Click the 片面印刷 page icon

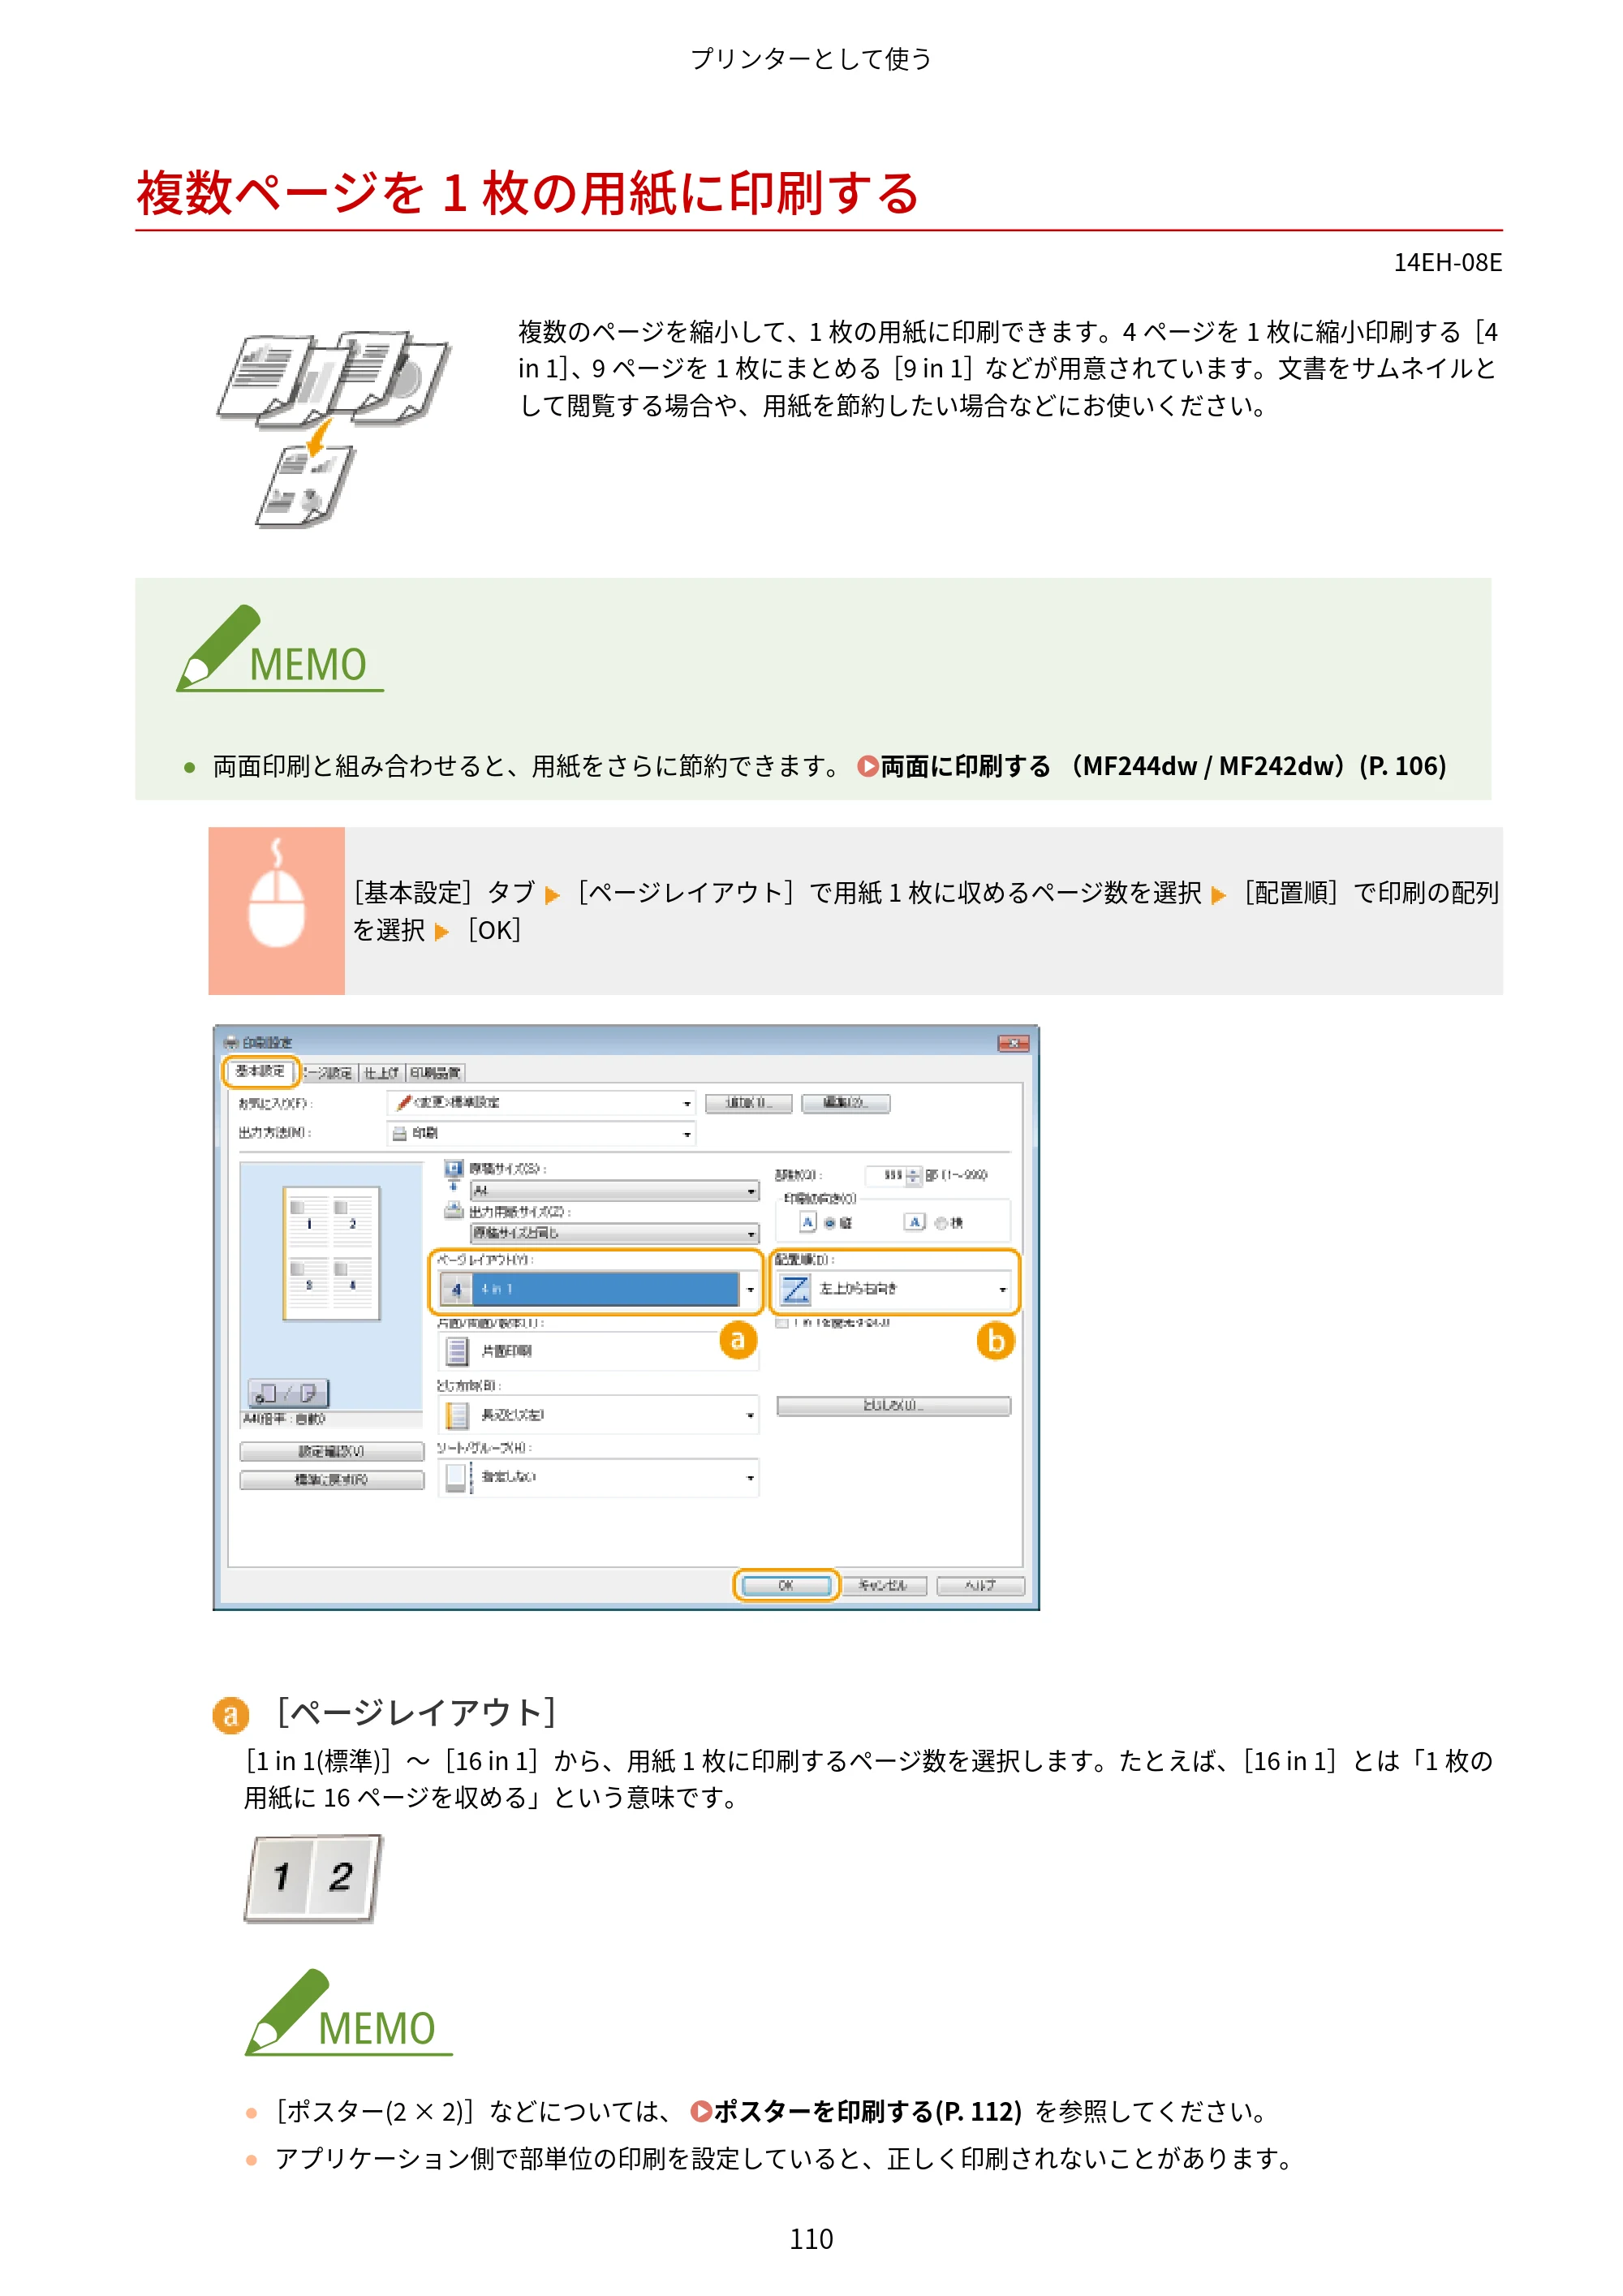coord(457,1351)
